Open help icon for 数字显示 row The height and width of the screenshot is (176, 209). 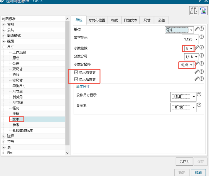coord(202,37)
